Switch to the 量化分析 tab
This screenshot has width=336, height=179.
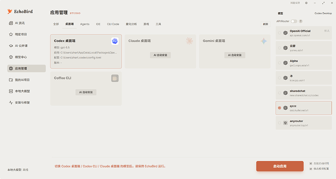click(x=131, y=24)
